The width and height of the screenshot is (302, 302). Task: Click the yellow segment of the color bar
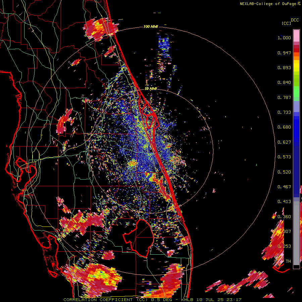pyautogui.click(x=296, y=66)
